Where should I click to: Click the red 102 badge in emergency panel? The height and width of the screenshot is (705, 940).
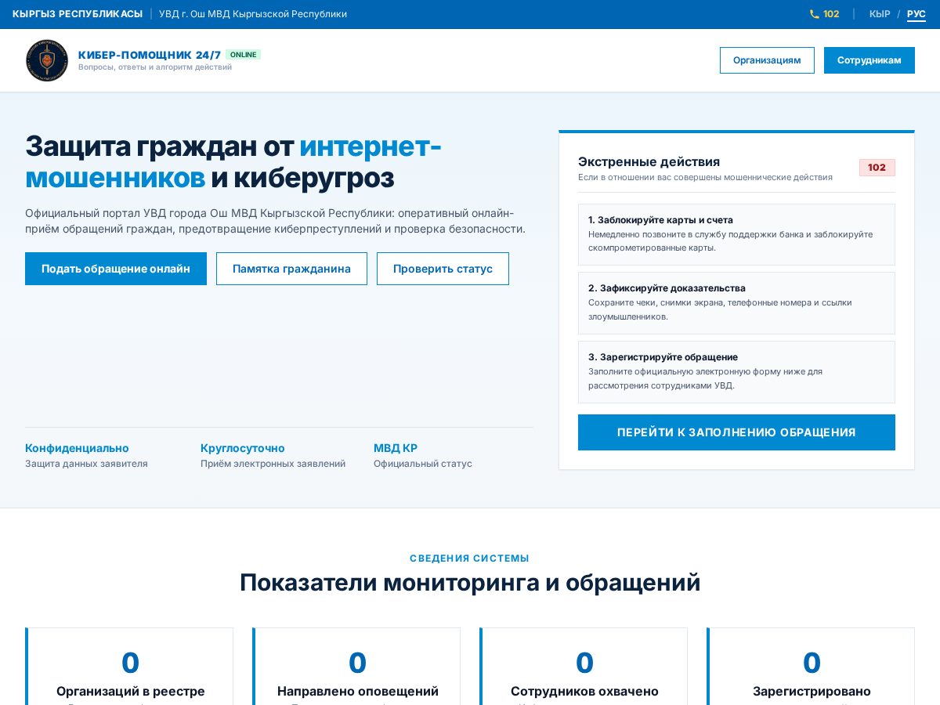pos(877,168)
